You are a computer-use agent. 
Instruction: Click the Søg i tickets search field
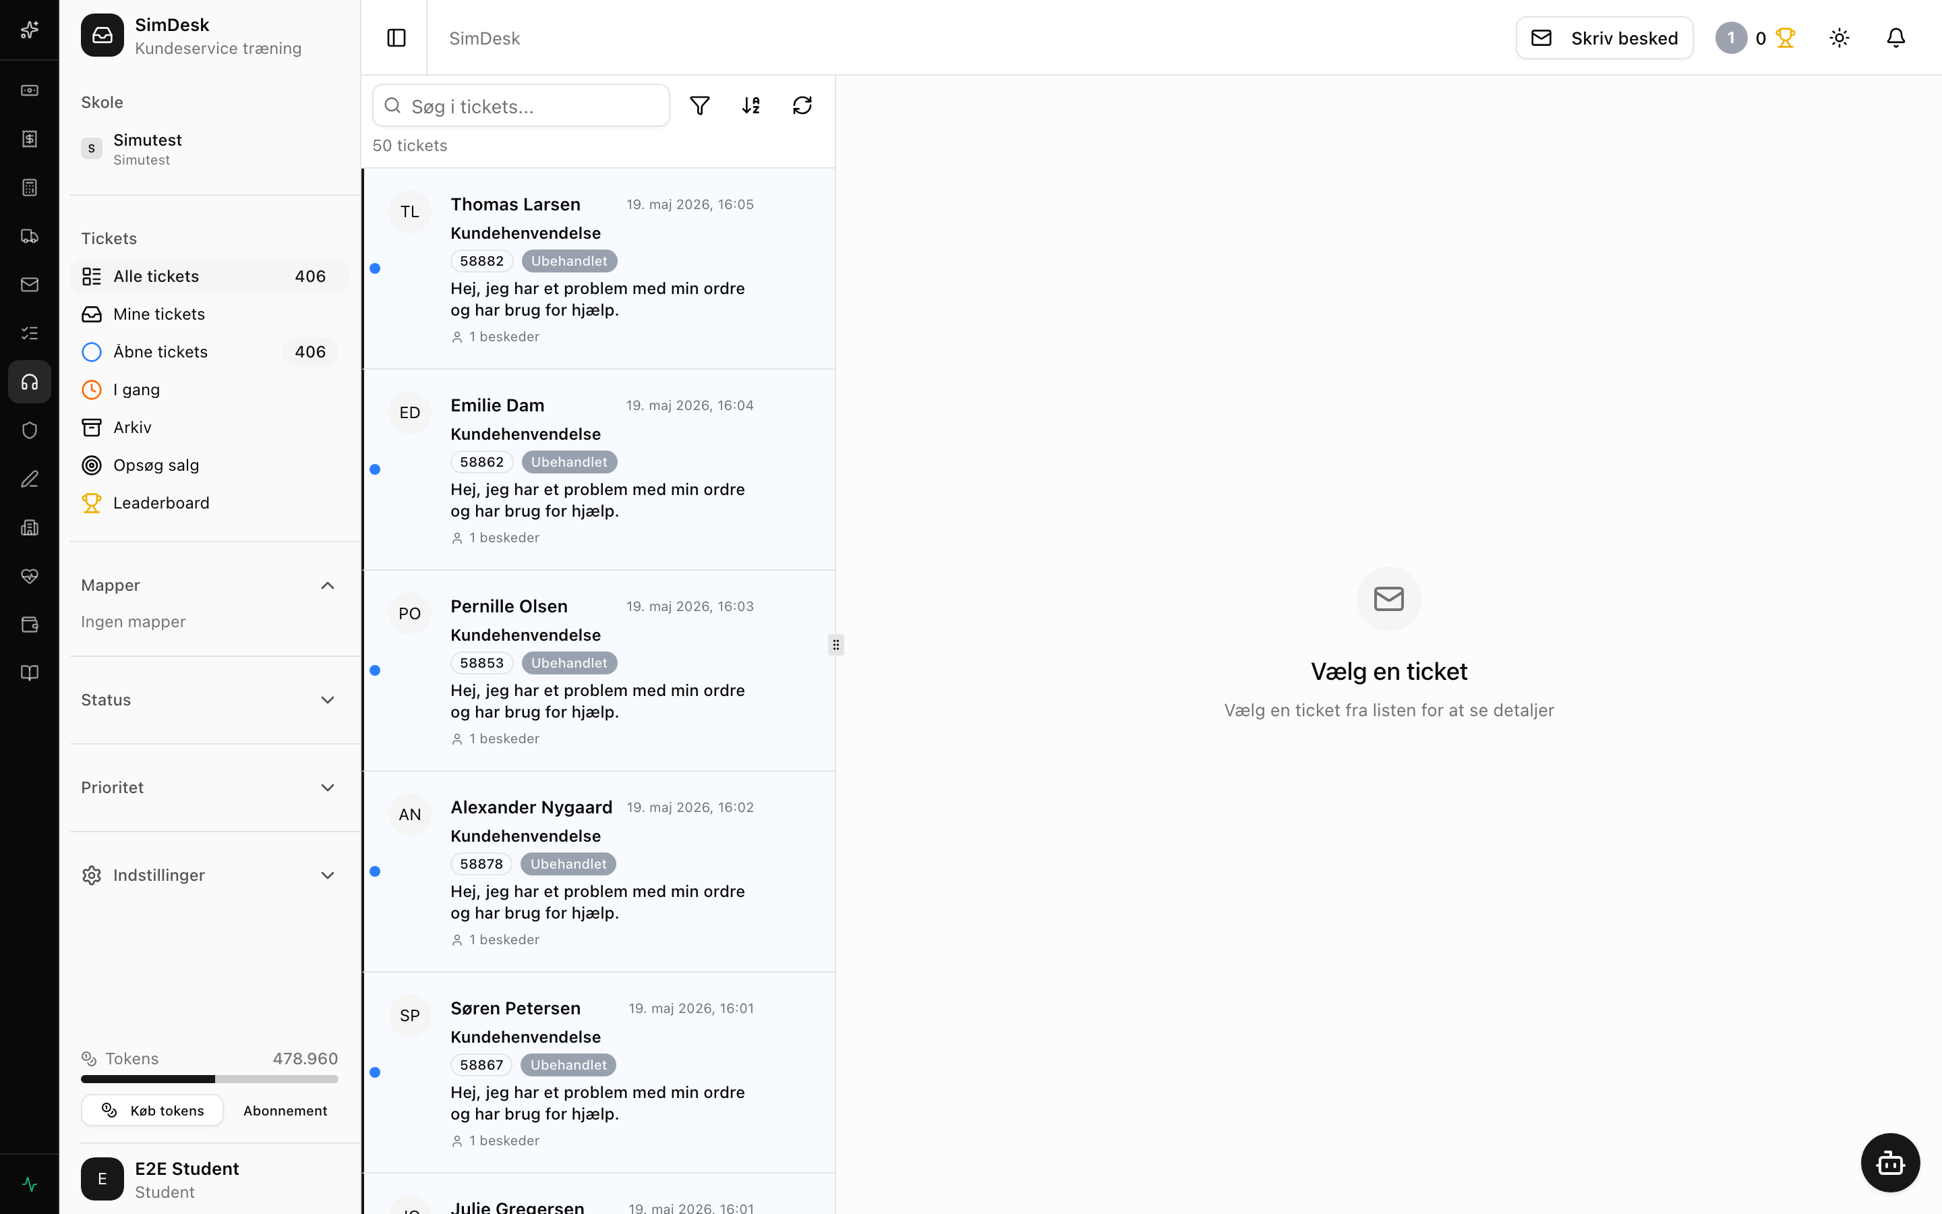point(521,105)
